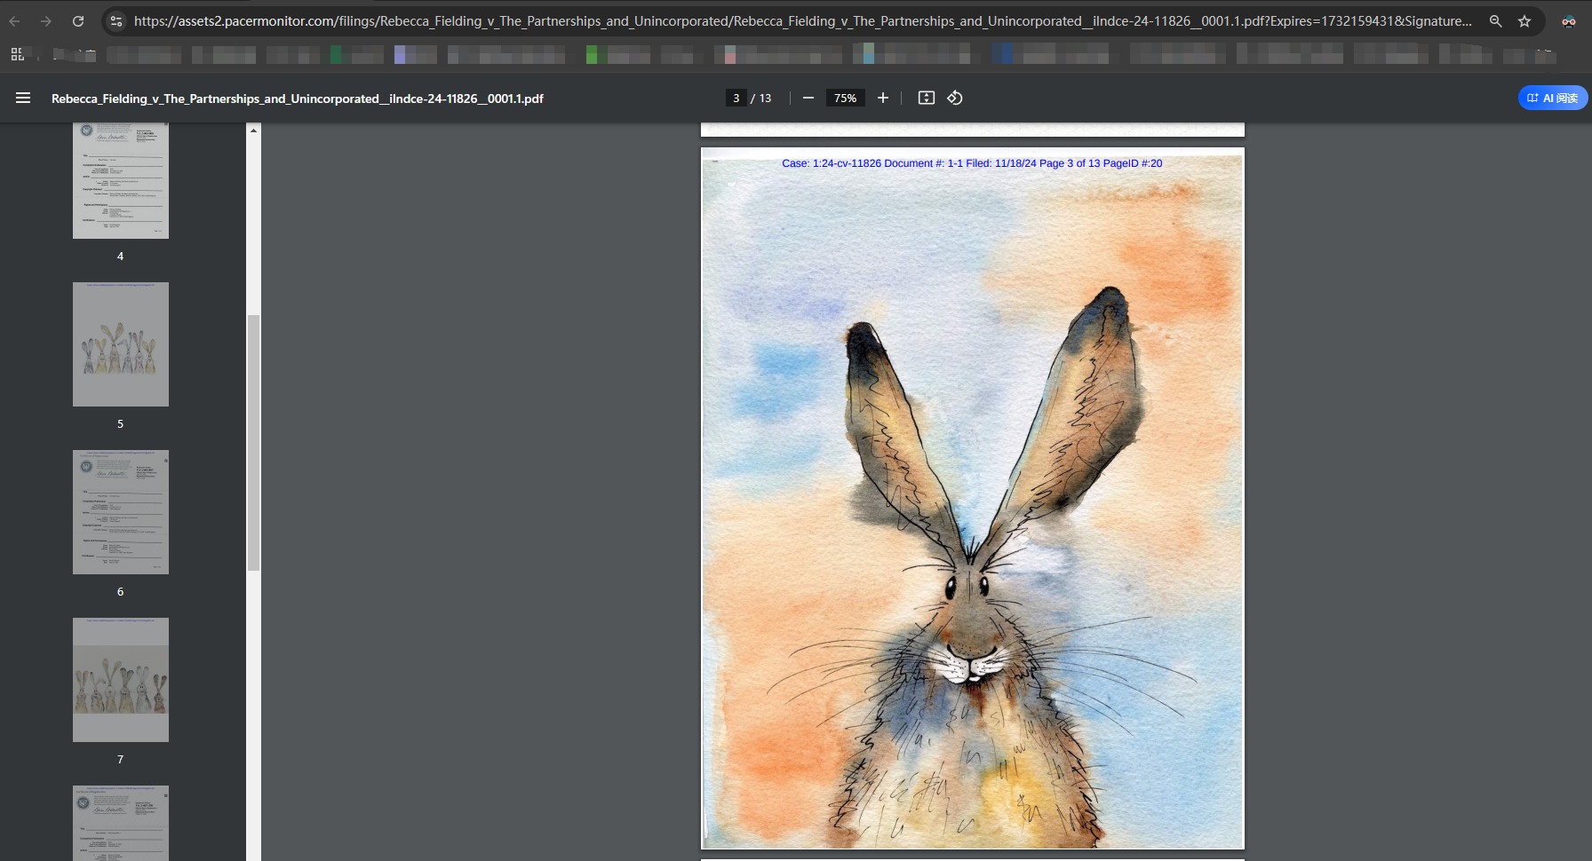Click the PDF file name title
The height and width of the screenshot is (861, 1592).
(298, 99)
